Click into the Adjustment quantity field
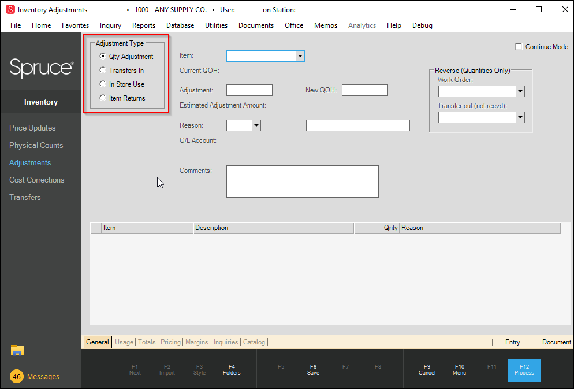This screenshot has height=389, width=574. [x=249, y=90]
